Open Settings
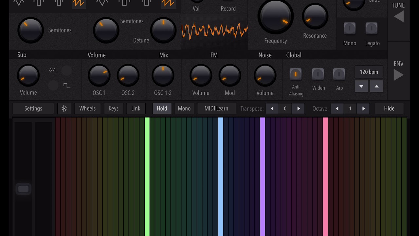The height and width of the screenshot is (236, 419). (x=33, y=108)
